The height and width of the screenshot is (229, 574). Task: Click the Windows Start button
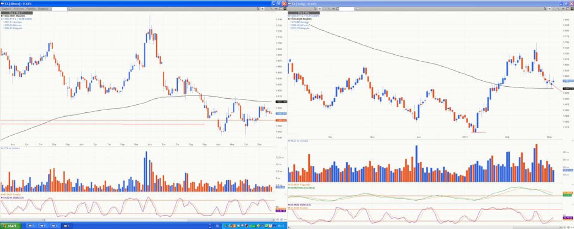tap(10, 225)
